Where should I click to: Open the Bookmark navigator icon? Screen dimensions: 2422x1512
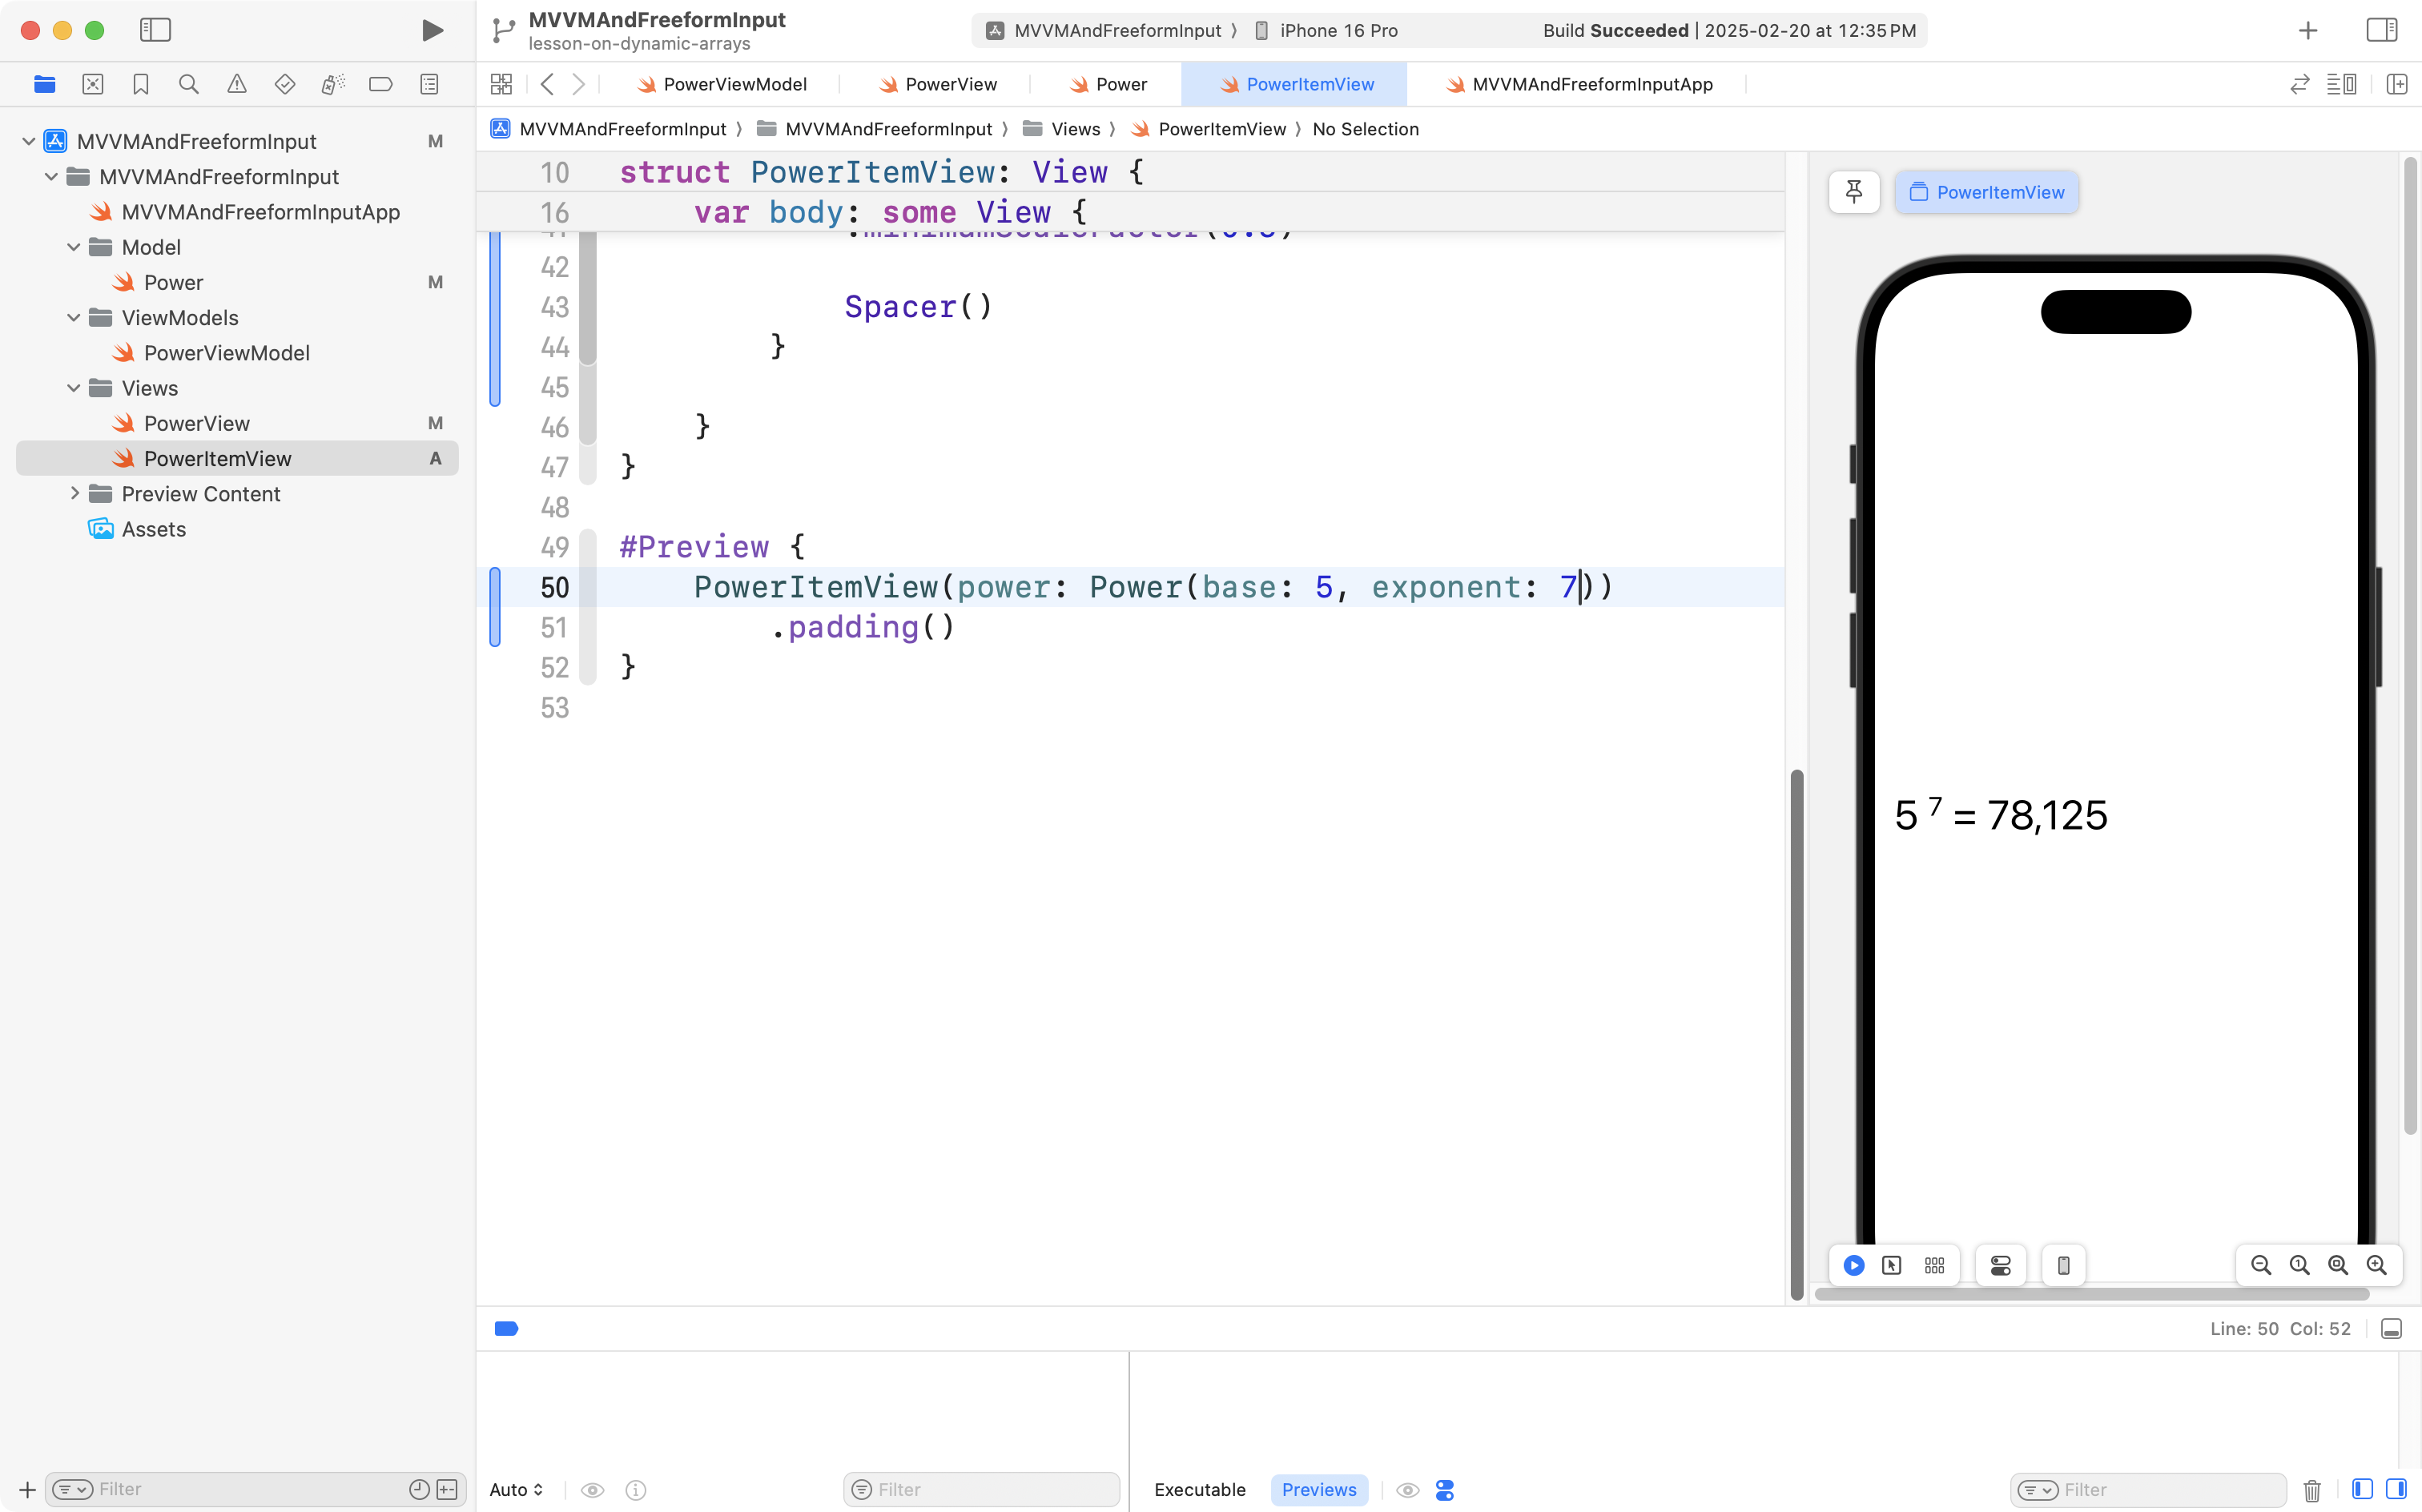click(141, 84)
